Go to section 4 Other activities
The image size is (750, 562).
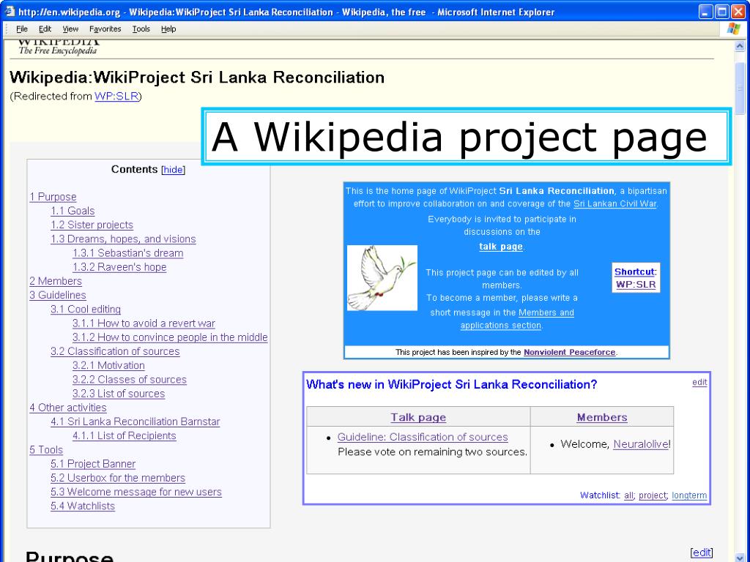(68, 408)
